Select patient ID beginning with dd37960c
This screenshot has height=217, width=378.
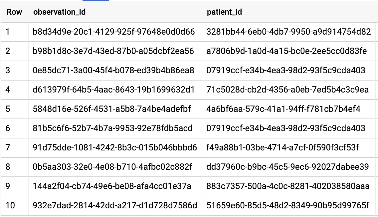pos(287,167)
